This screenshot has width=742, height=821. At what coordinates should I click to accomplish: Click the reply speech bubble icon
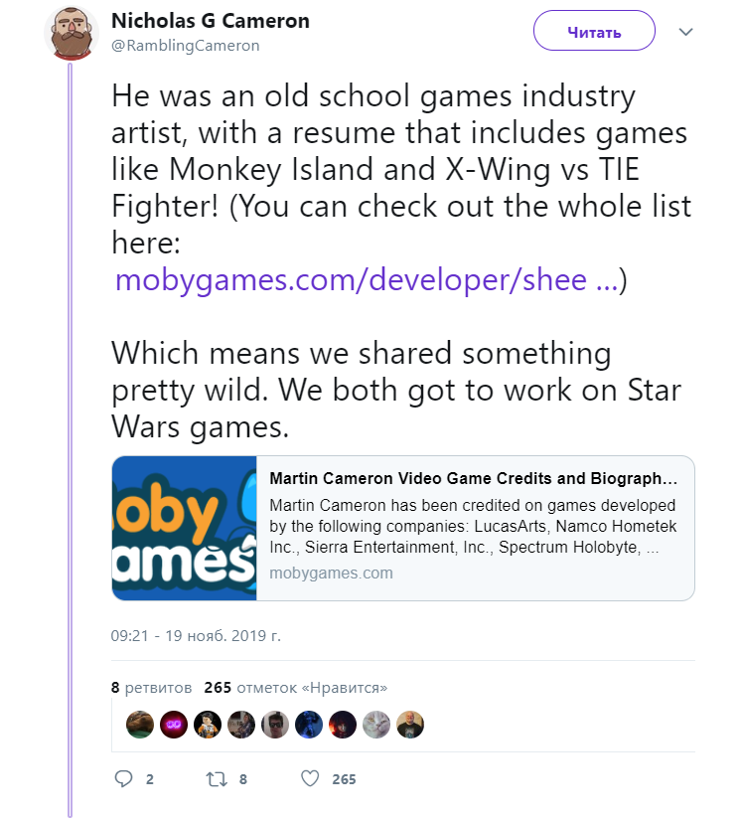tap(123, 778)
